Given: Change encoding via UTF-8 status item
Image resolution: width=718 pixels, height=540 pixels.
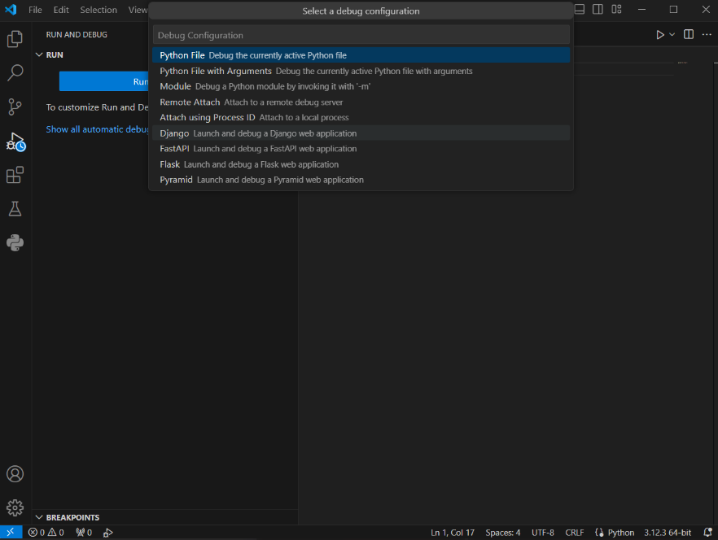Looking at the screenshot, I should point(543,532).
